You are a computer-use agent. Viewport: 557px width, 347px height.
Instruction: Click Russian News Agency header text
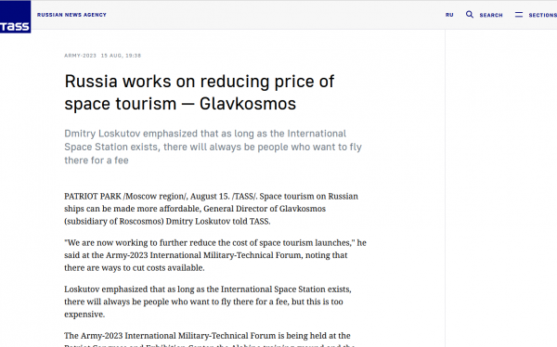coord(71,15)
